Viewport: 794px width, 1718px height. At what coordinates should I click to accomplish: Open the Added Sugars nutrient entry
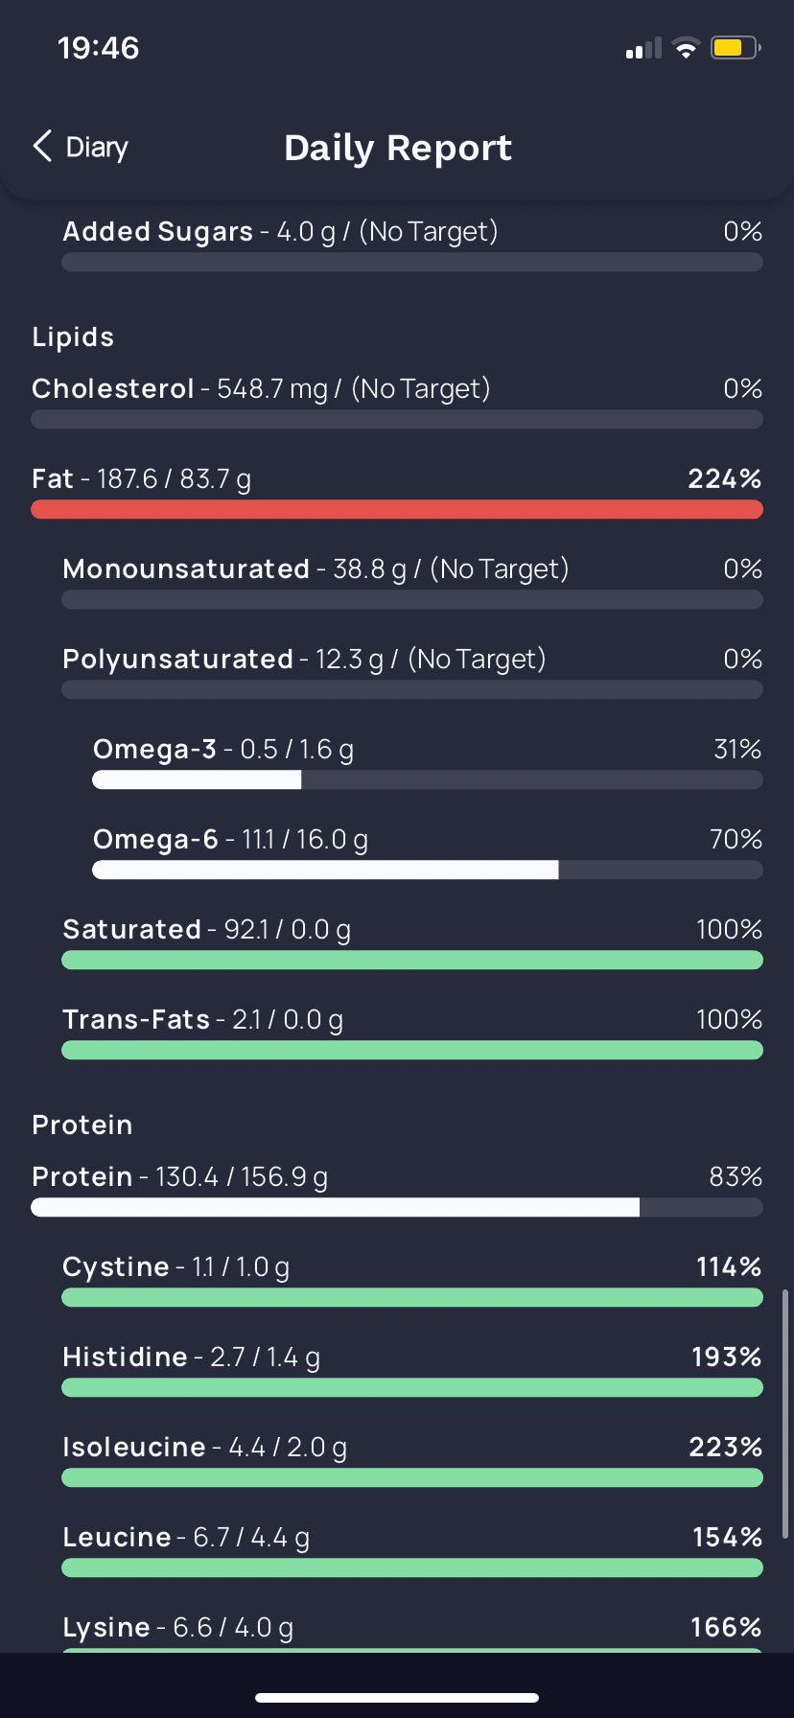click(280, 232)
